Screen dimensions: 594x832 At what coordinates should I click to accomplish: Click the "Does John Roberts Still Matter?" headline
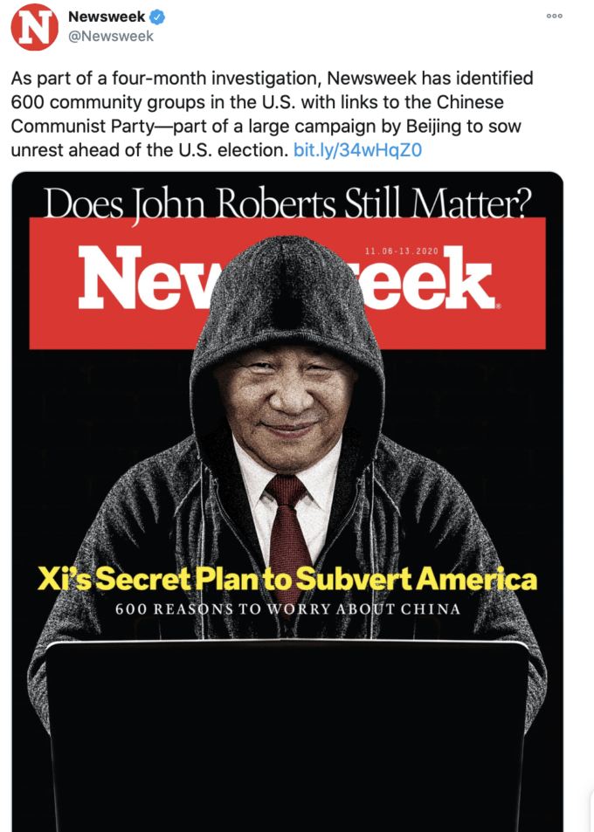[x=287, y=203]
